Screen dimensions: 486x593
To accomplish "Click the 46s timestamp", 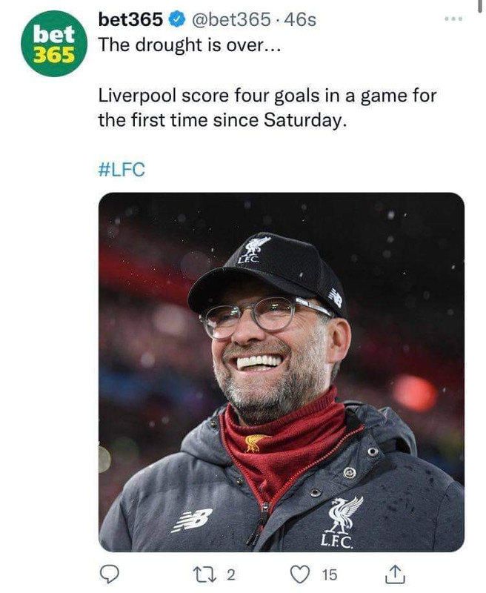I will [x=300, y=20].
